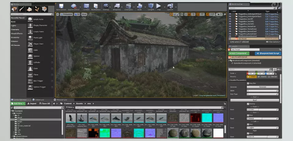Open the Settings toolbar button
The height and width of the screenshot is (141, 293).
[106, 7]
